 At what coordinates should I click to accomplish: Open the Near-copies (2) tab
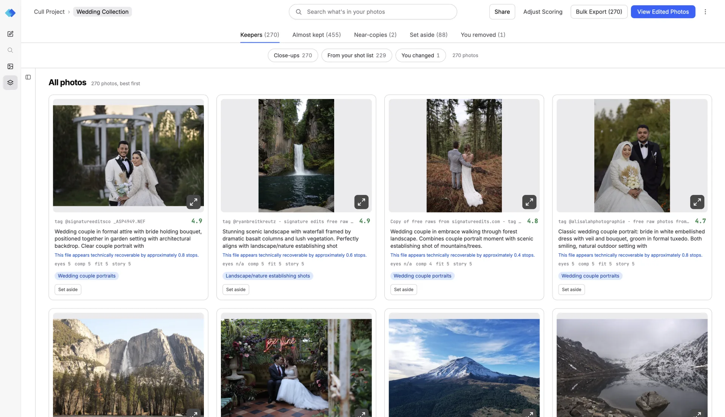pyautogui.click(x=375, y=35)
